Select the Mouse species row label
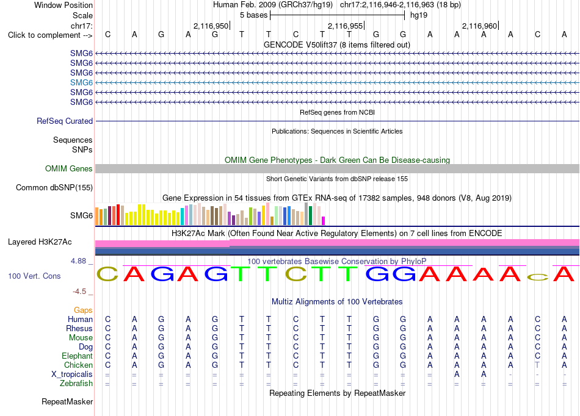Image resolution: width=580 pixels, height=416 pixels. 81,338
